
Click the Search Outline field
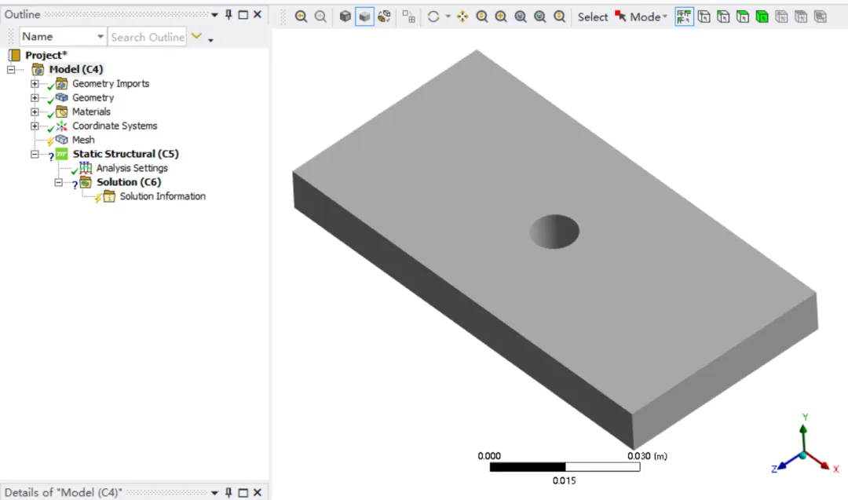click(147, 37)
